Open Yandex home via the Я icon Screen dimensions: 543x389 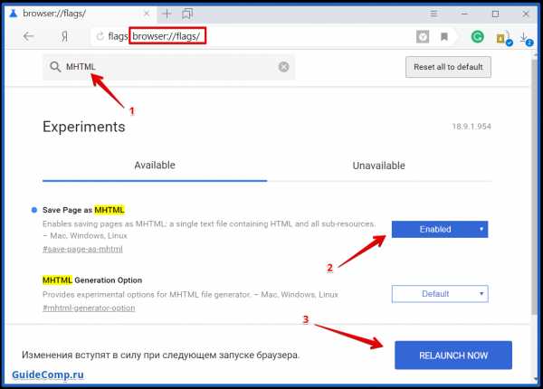click(x=66, y=37)
